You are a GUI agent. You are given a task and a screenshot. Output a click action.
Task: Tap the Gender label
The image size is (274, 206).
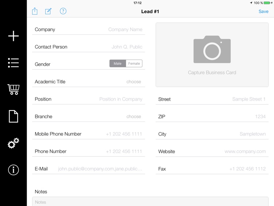42,64
